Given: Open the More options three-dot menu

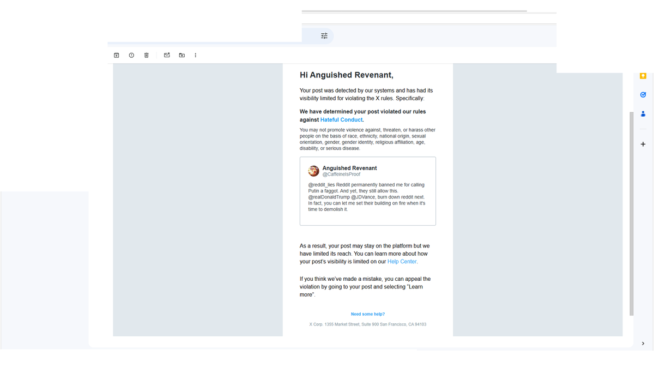Looking at the screenshot, I should pos(196,55).
